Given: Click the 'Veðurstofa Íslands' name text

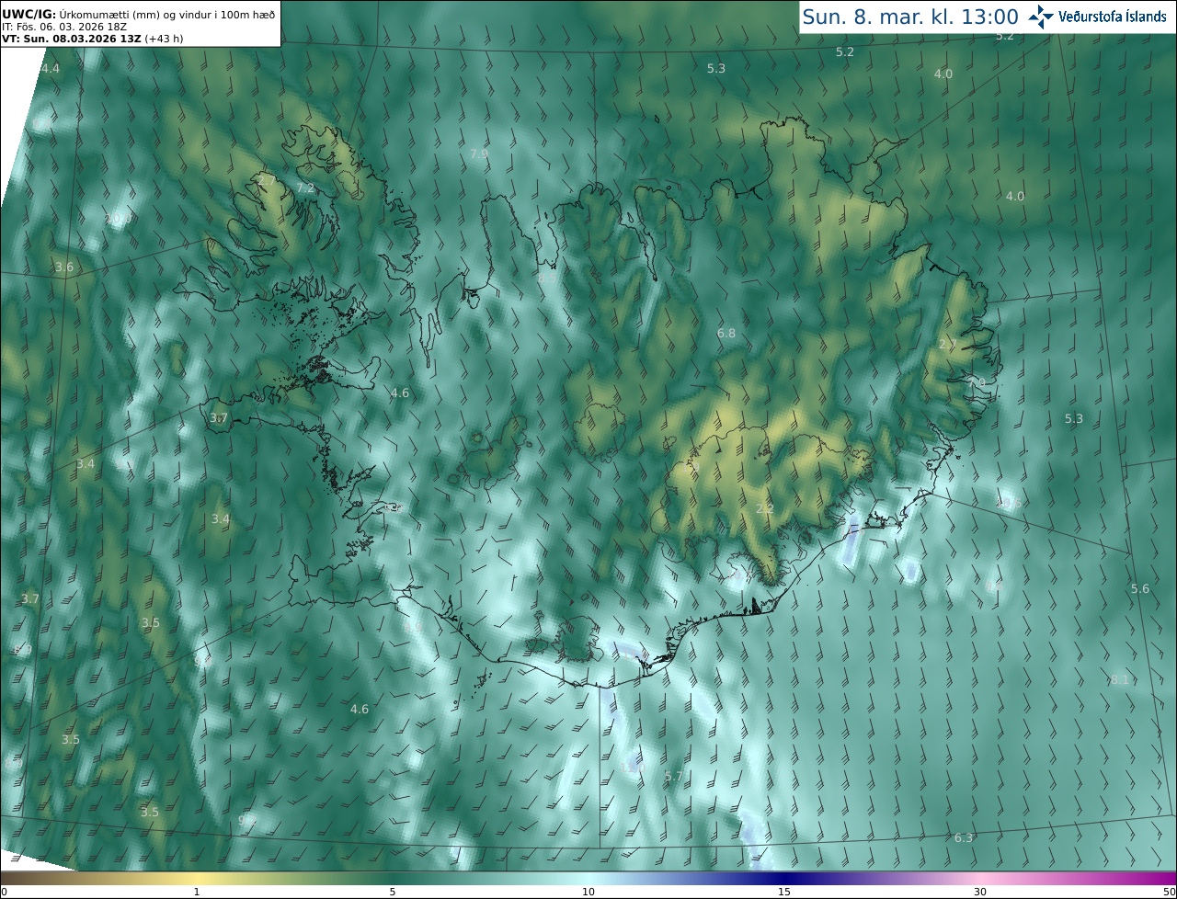Looking at the screenshot, I should (1113, 17).
